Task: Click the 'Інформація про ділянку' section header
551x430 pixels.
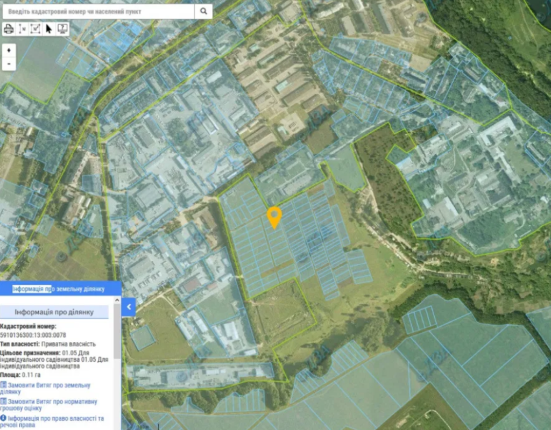Action: (54, 312)
